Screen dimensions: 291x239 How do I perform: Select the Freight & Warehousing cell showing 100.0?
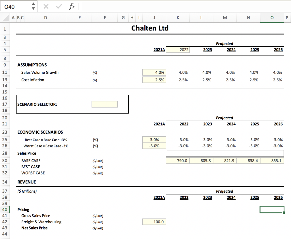click(x=154, y=222)
